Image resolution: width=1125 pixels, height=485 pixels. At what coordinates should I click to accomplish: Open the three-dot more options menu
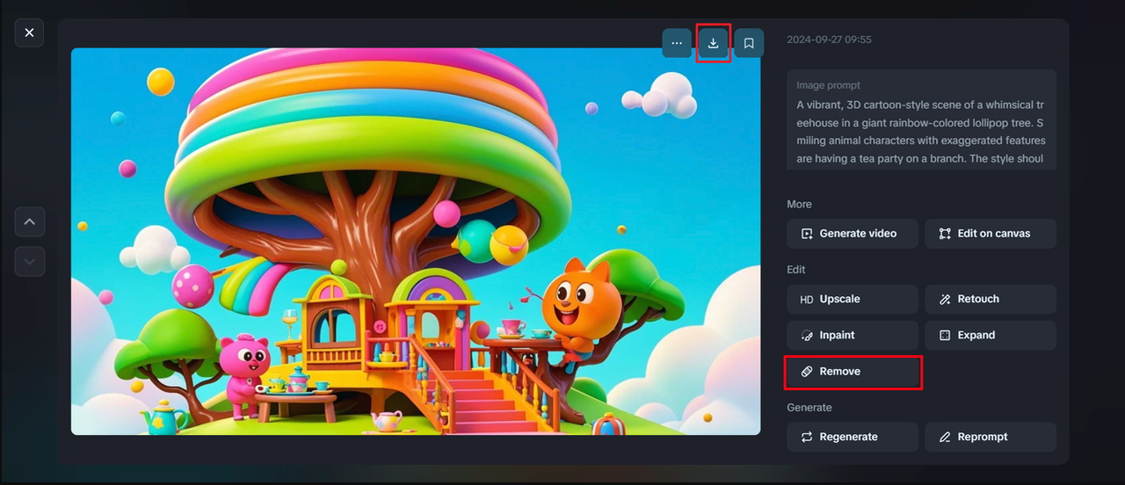click(677, 43)
